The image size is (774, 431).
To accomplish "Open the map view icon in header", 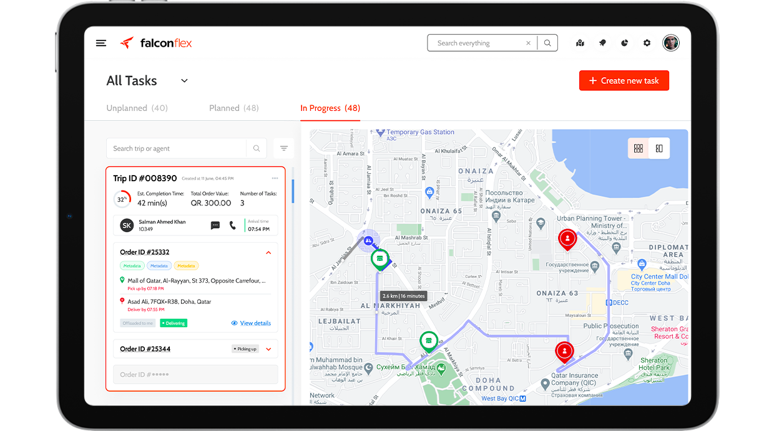I will click(580, 43).
